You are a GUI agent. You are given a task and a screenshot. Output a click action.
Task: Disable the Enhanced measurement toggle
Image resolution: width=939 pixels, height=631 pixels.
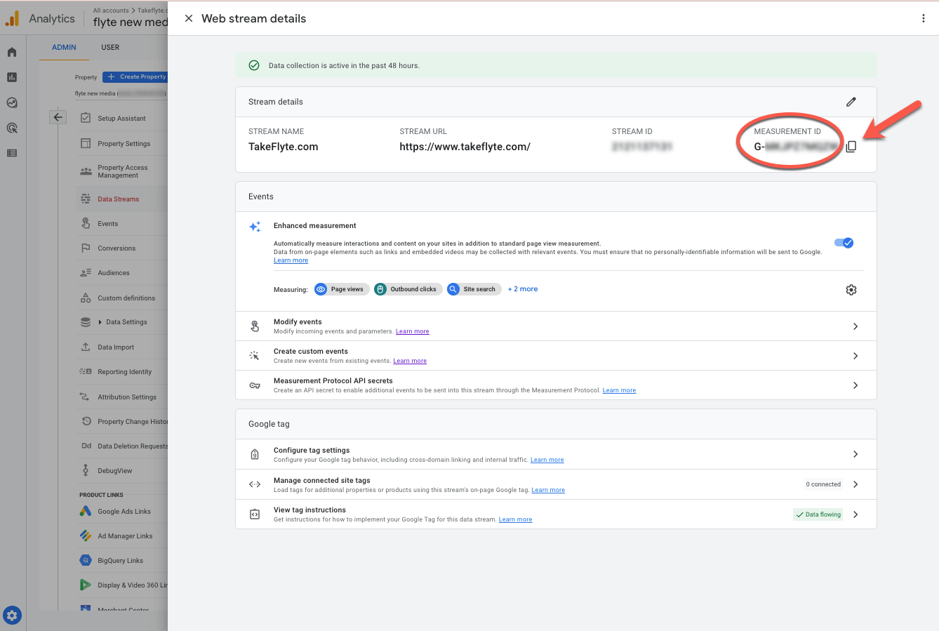point(844,242)
